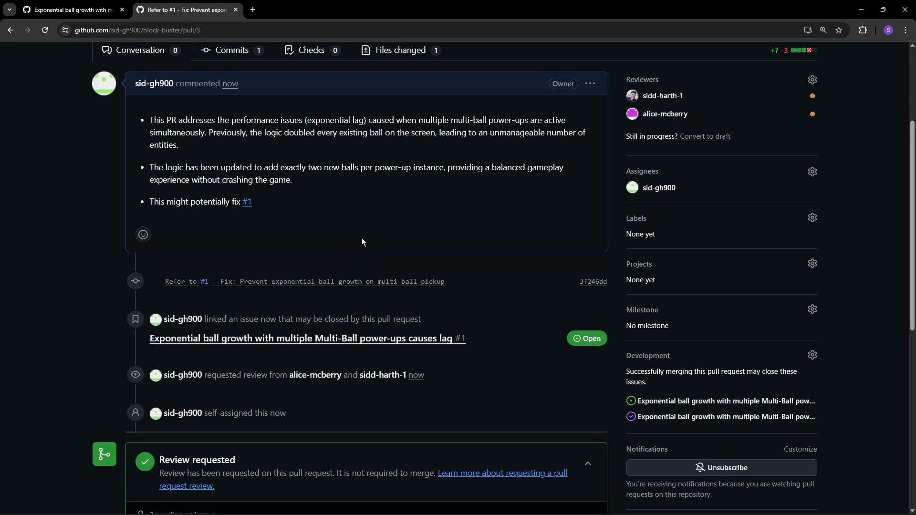916x515 pixels.
Task: View site information icon in address bar
Action: (x=65, y=30)
